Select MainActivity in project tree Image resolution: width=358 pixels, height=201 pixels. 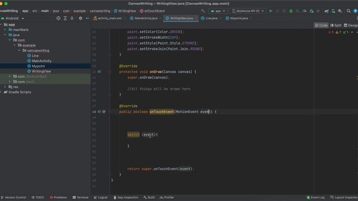pos(41,61)
